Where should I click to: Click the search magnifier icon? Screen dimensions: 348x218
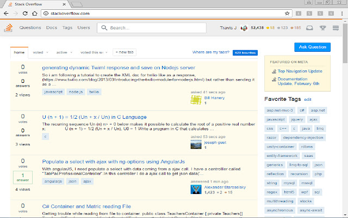tap(104, 28)
